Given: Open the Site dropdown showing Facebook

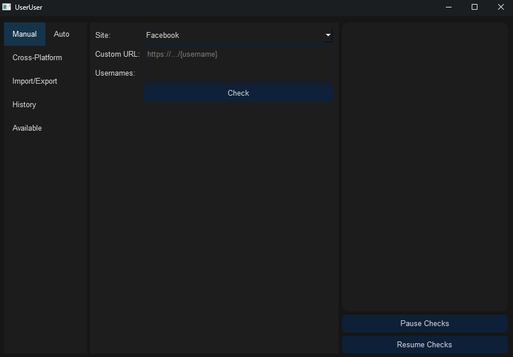Looking at the screenshot, I should coord(238,36).
